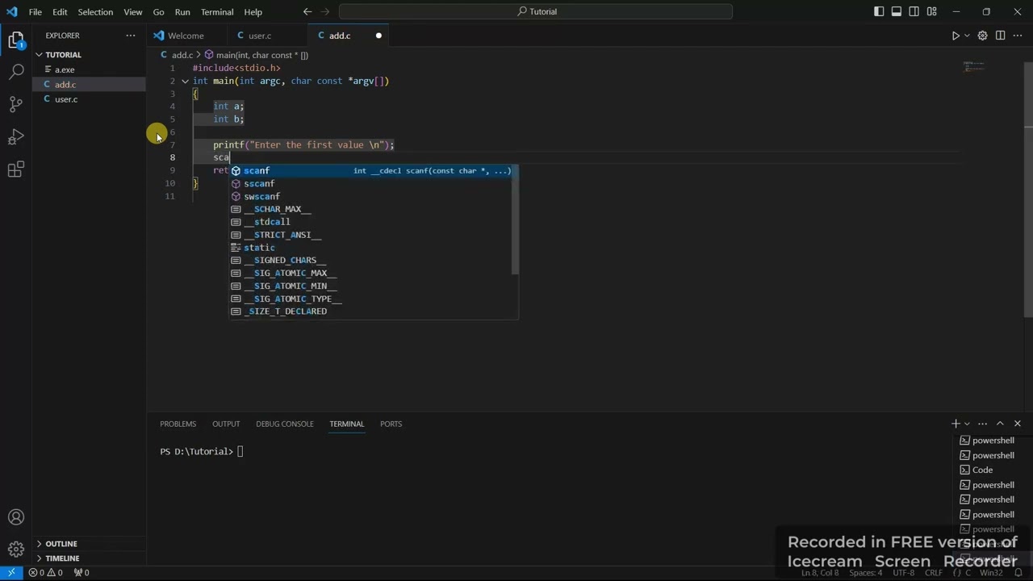The width and height of the screenshot is (1033, 581).
Task: Pick swscanf from the suggestion list
Action: (x=371, y=197)
